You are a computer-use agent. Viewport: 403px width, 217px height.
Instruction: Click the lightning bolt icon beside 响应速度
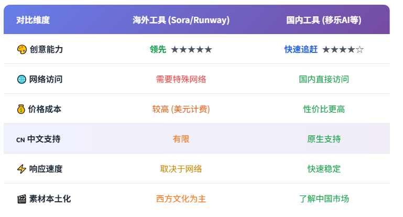click(21, 169)
